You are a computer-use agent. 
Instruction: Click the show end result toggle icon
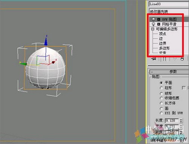click(x=165, y=59)
